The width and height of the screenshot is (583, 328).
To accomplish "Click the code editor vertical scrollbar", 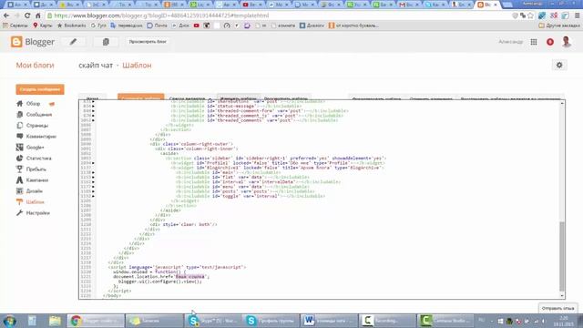I will [562, 257].
